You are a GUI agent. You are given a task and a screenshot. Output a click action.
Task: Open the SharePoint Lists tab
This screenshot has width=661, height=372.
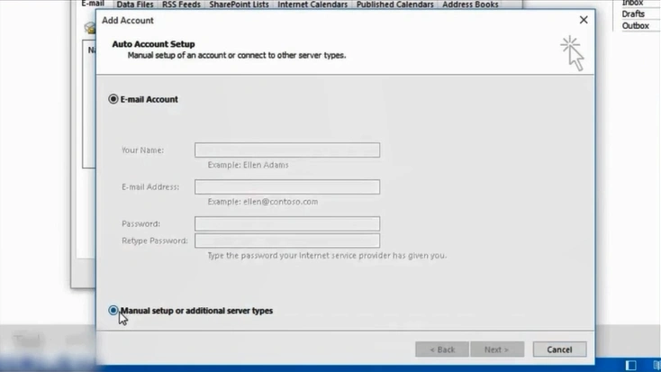(x=239, y=5)
